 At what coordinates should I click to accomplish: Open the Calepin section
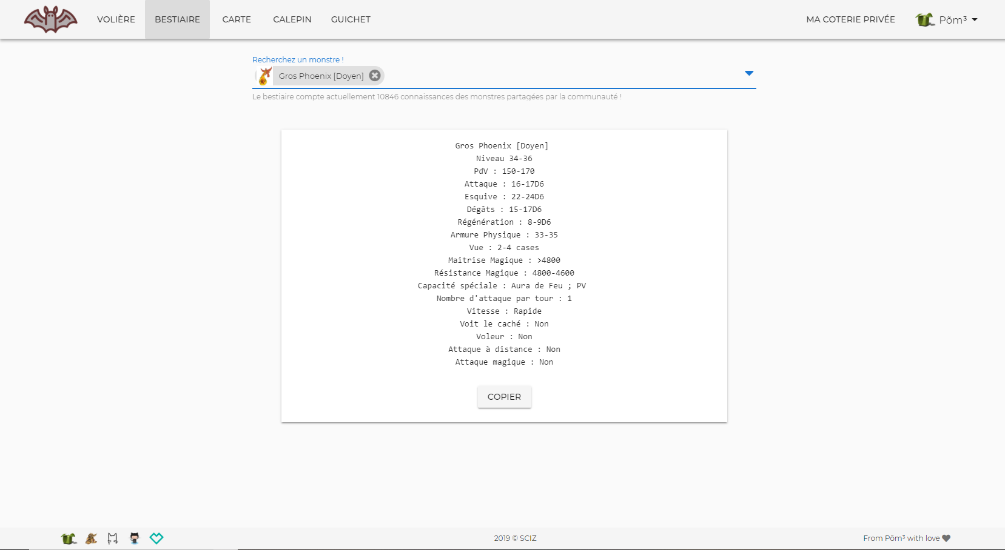[292, 19]
